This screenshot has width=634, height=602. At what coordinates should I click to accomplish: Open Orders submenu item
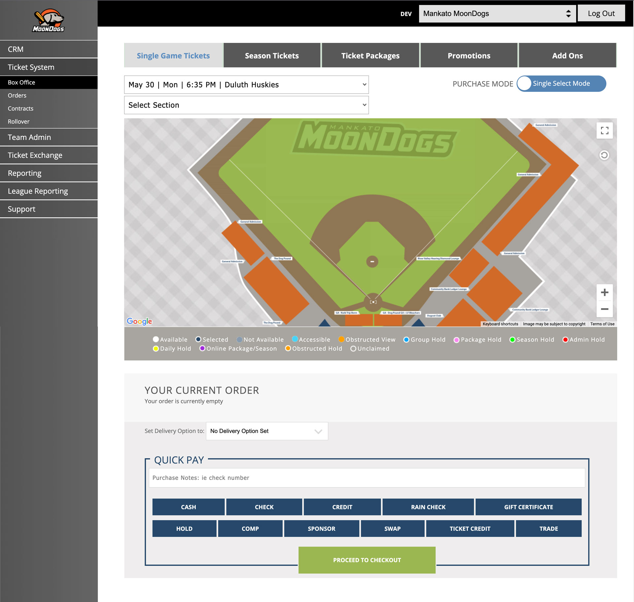[x=49, y=95]
